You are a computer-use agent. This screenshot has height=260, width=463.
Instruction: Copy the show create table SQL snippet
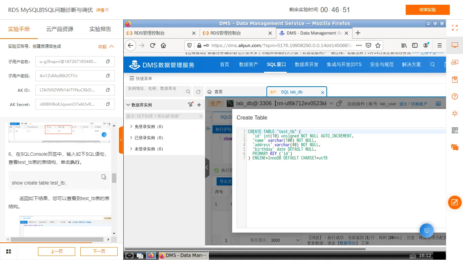click(x=104, y=177)
